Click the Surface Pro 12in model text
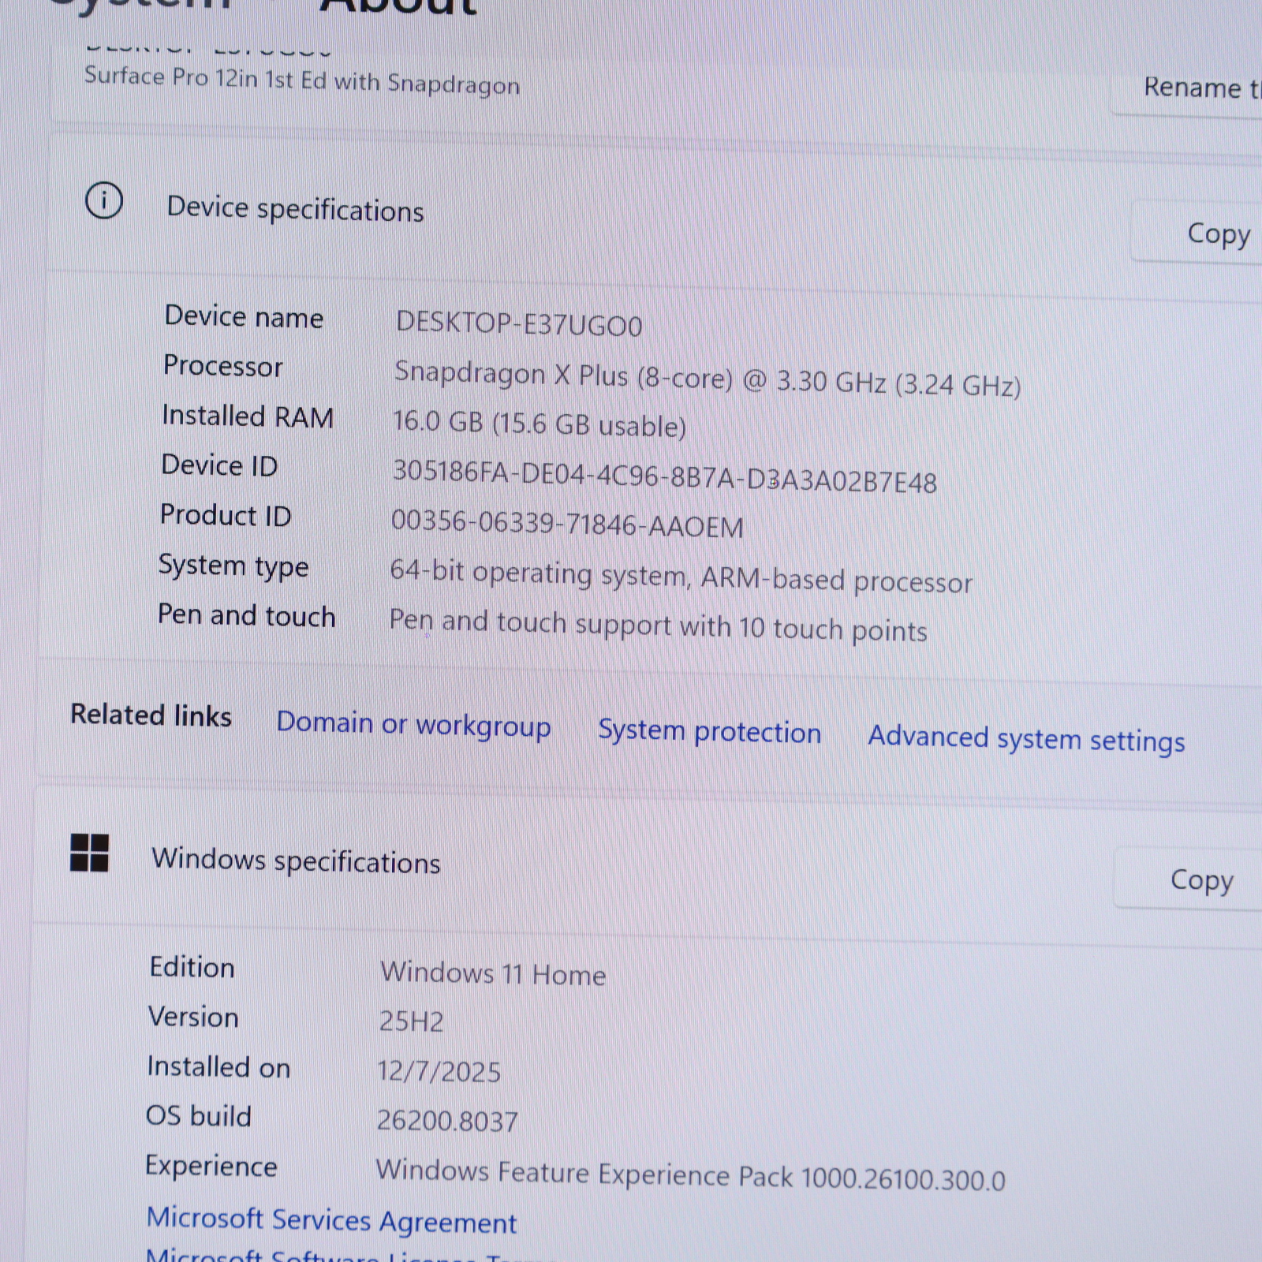This screenshot has width=1262, height=1262. coord(302,80)
